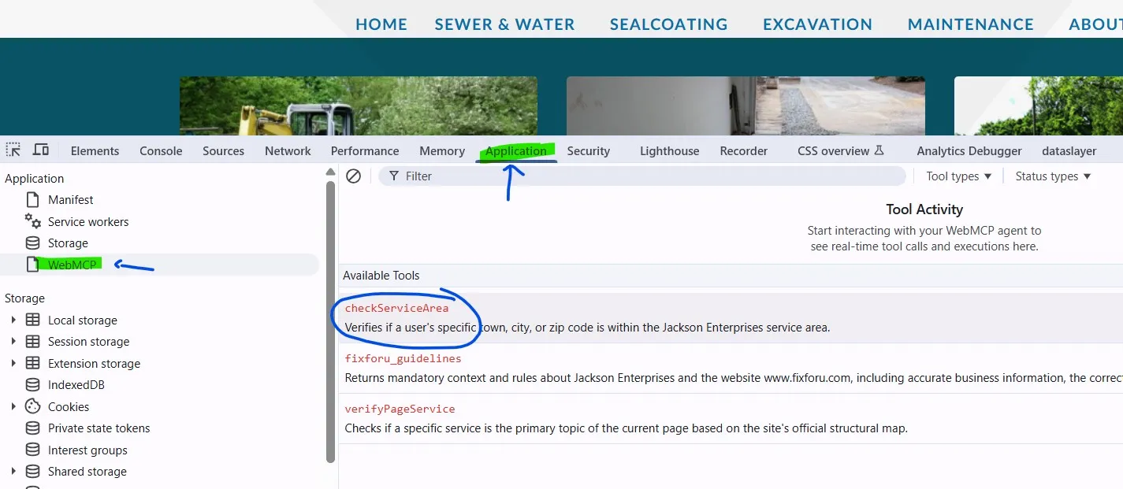The height and width of the screenshot is (489, 1123).
Task: Click the Shared storage database icon
Action: [33, 472]
